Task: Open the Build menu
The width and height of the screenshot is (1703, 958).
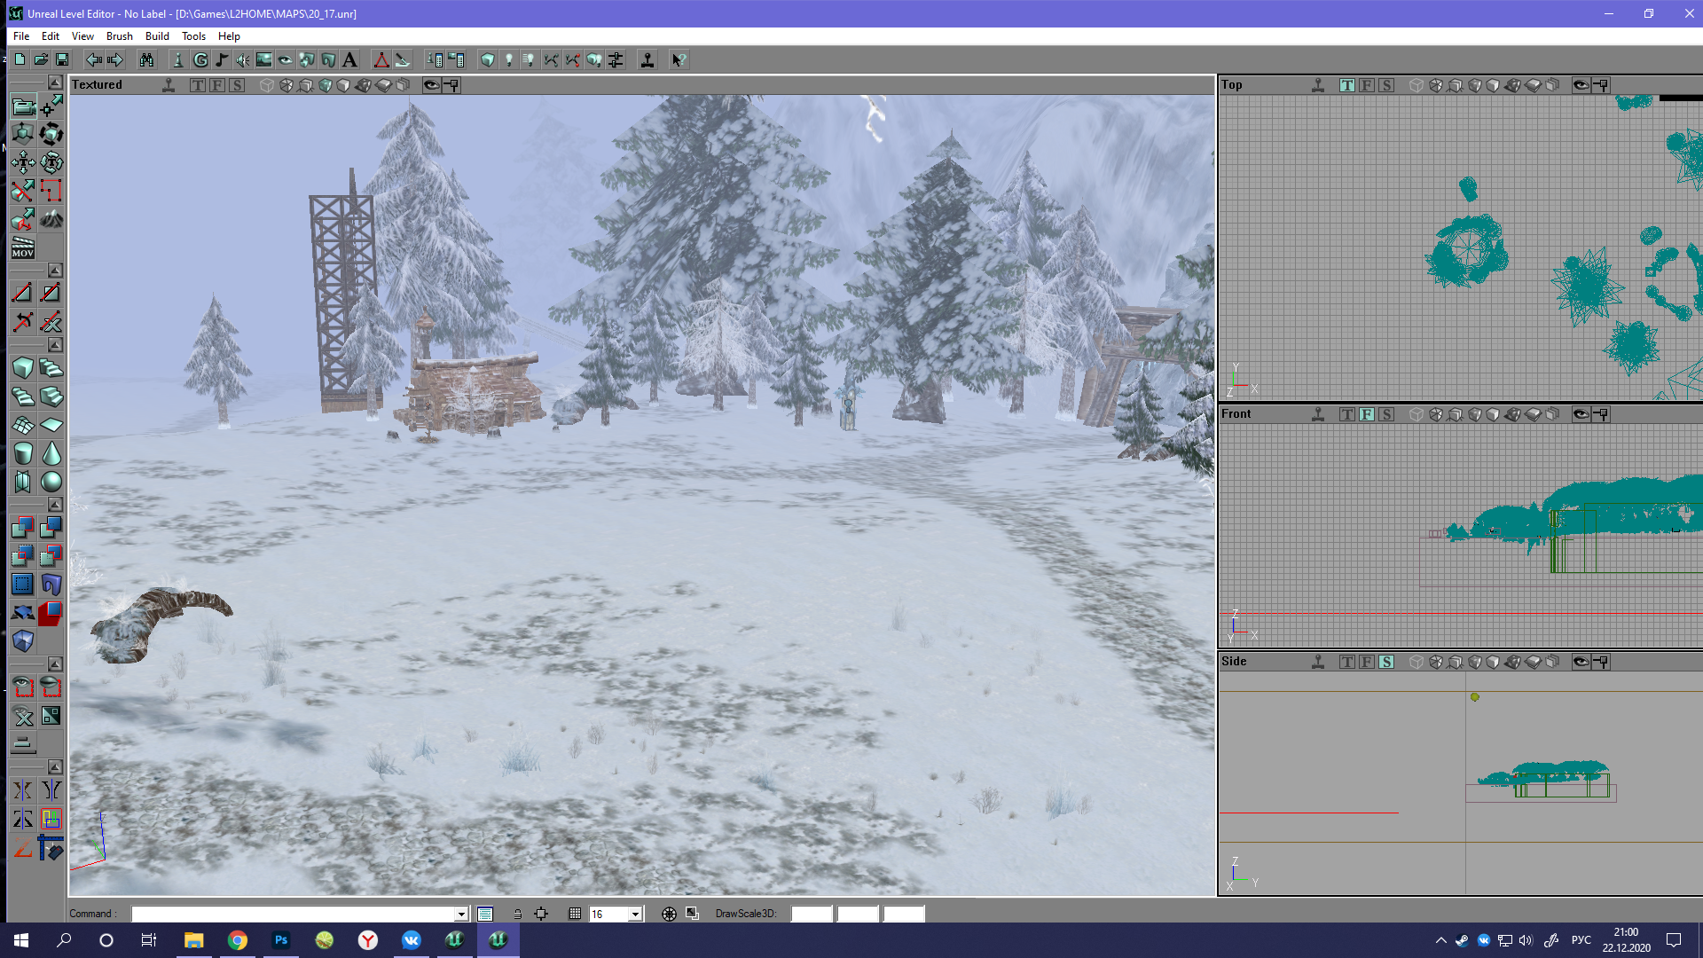Action: click(157, 36)
